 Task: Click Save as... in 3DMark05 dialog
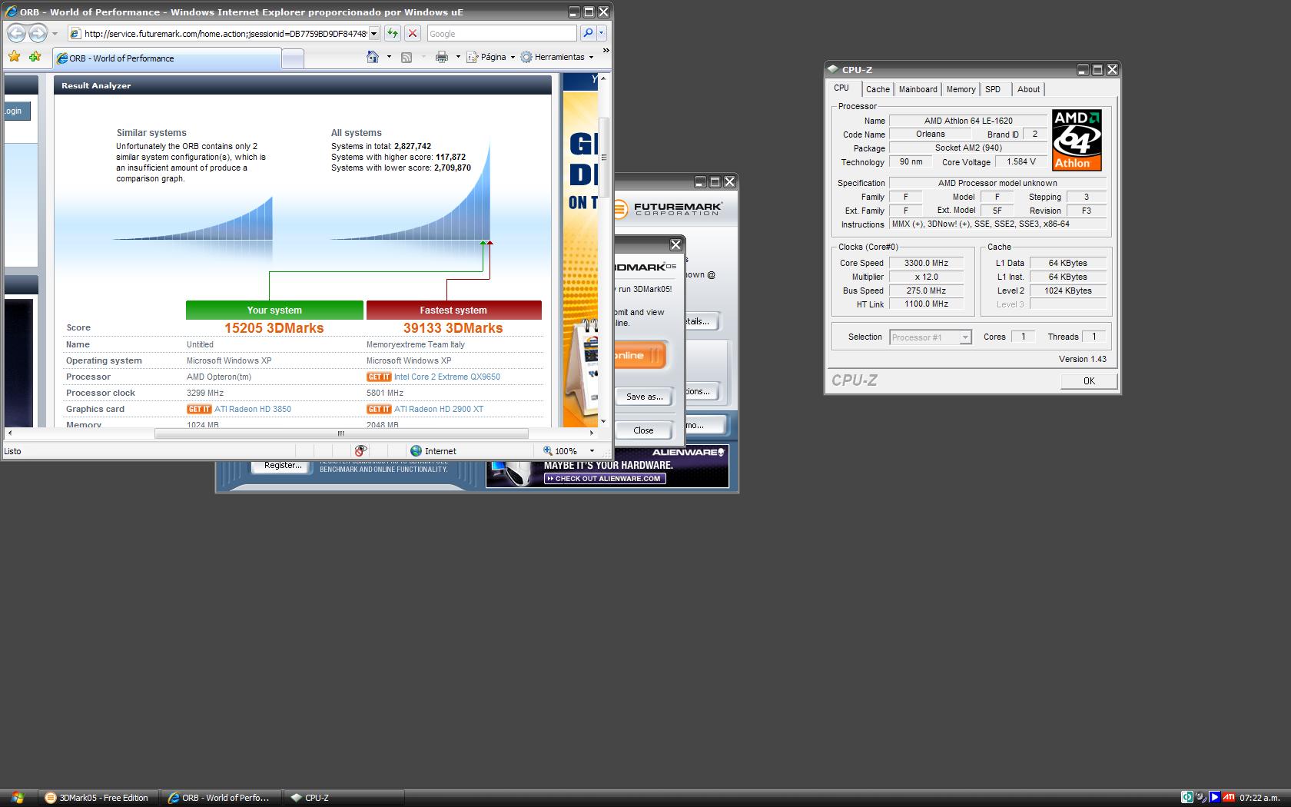point(644,397)
